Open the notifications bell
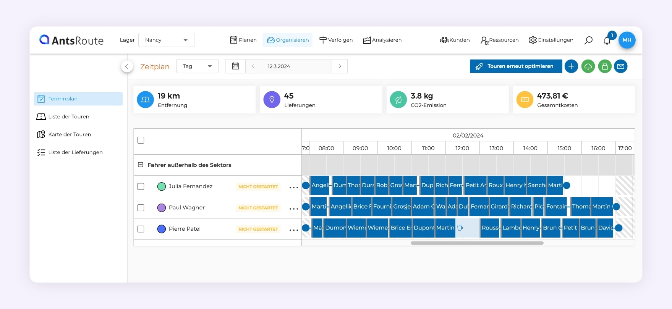 [607, 40]
